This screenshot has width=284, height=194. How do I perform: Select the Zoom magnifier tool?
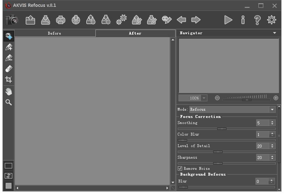point(8,102)
